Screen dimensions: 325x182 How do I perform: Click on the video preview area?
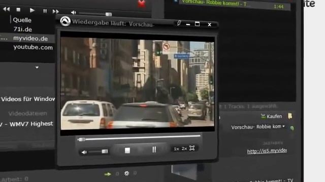138,83
